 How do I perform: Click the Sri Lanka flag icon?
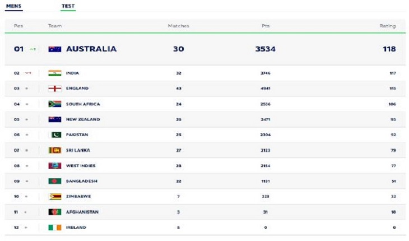pyautogui.click(x=55, y=150)
